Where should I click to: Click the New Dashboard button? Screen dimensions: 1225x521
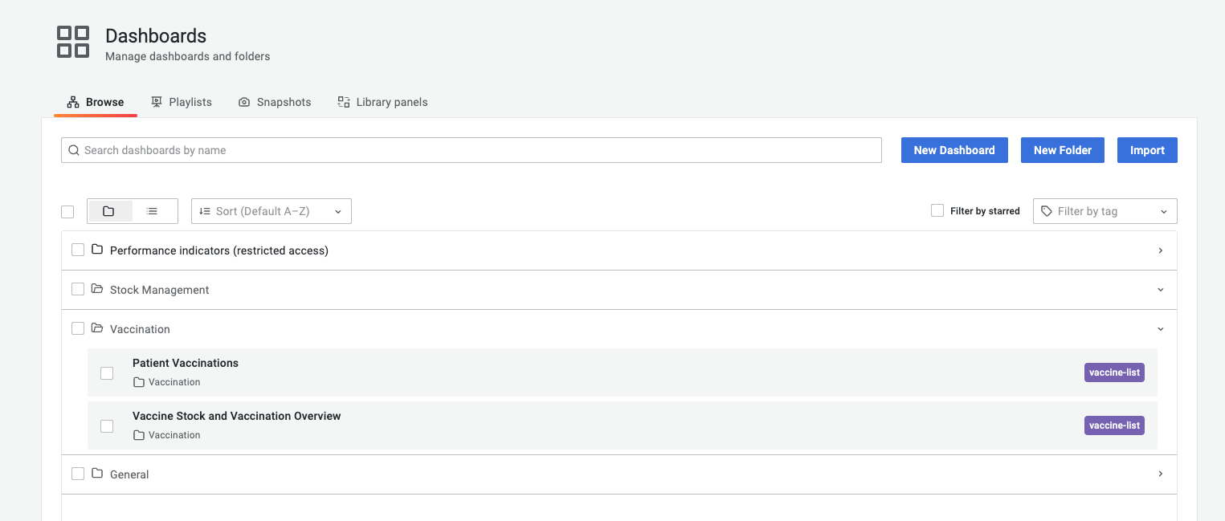point(954,150)
